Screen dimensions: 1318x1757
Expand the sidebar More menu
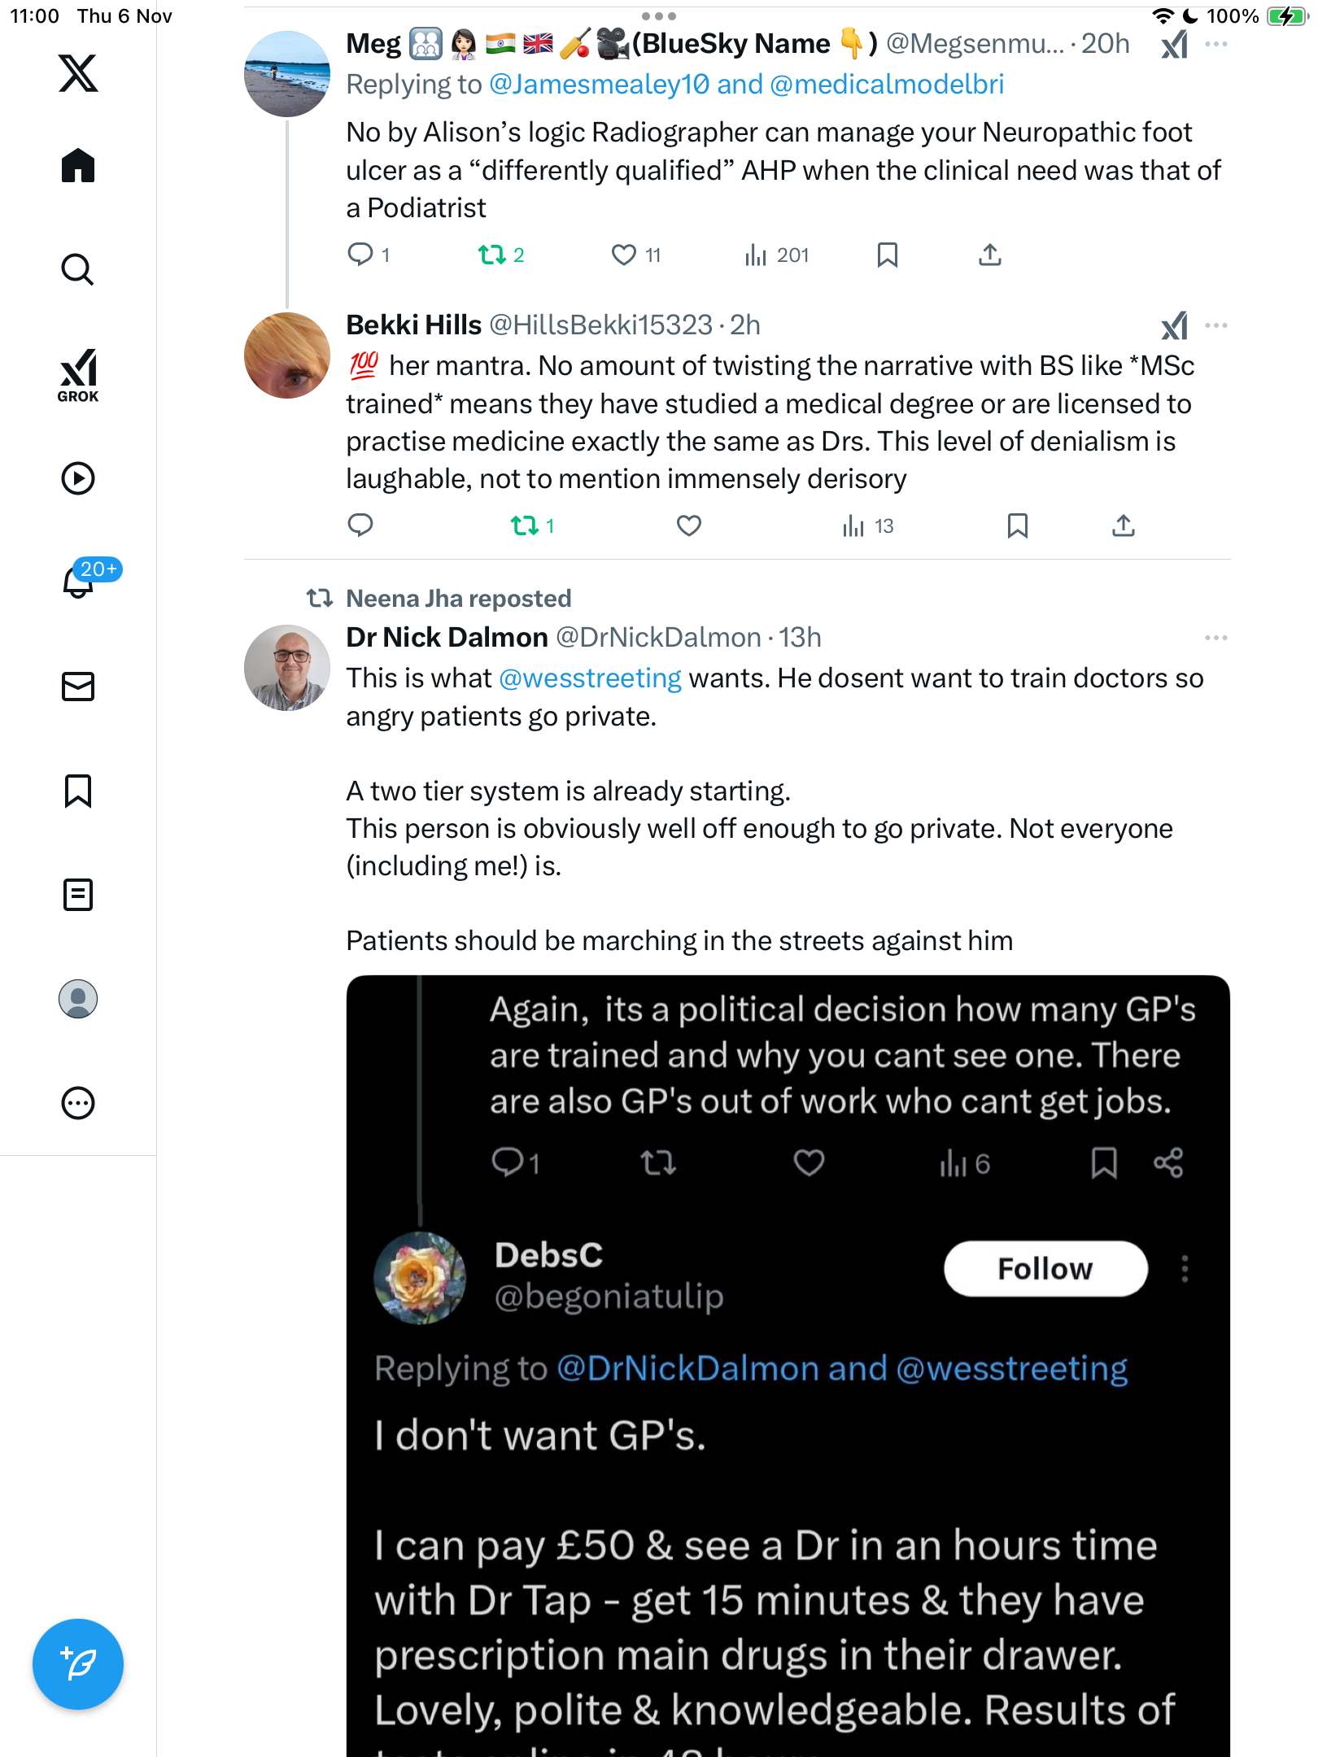coord(78,1103)
